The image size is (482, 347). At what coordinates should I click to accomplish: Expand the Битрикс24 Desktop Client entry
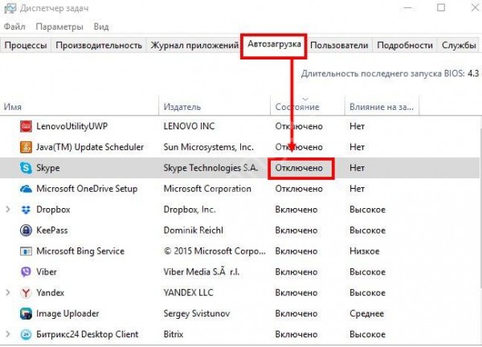[8, 334]
